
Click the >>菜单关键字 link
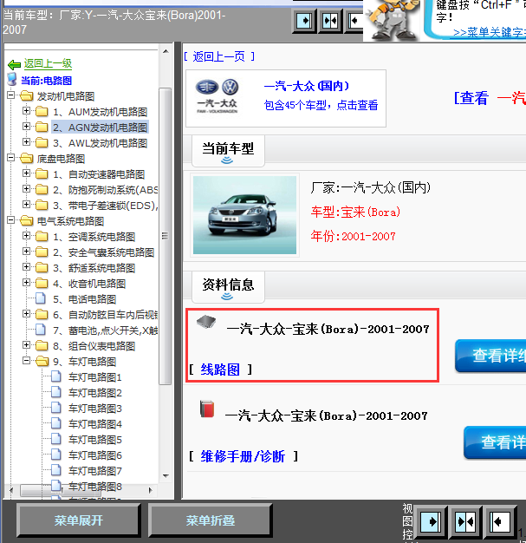click(x=490, y=33)
